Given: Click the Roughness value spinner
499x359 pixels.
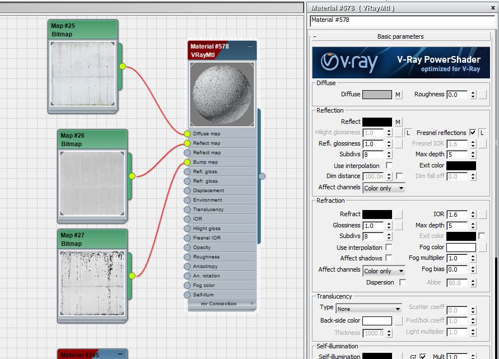Looking at the screenshot, I should 473,95.
